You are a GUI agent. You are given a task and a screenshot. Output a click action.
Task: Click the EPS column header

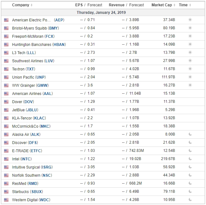79,5
